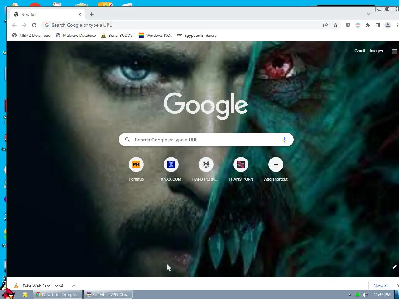
Task: Toggle the Chrome side panel
Action: (x=378, y=25)
